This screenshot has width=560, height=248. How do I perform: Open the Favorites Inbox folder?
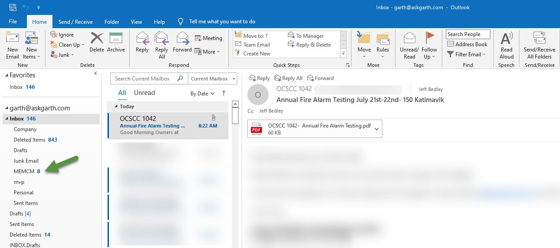point(22,87)
